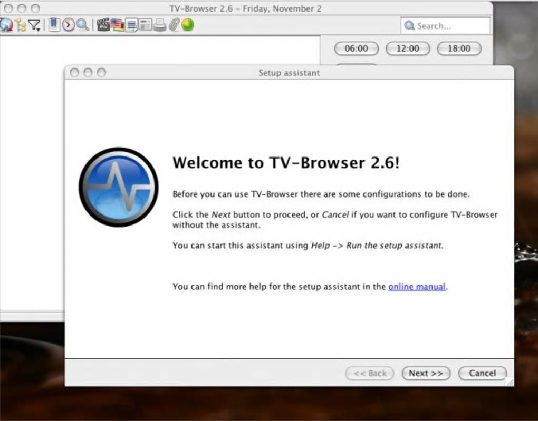This screenshot has height=421, width=538.
Task: Click the disabled << Back button
Action: pyautogui.click(x=370, y=373)
